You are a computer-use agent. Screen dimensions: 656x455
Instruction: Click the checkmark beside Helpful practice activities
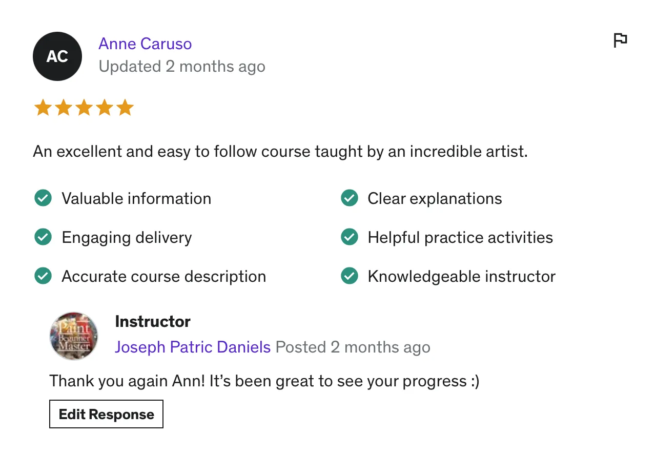tap(349, 237)
